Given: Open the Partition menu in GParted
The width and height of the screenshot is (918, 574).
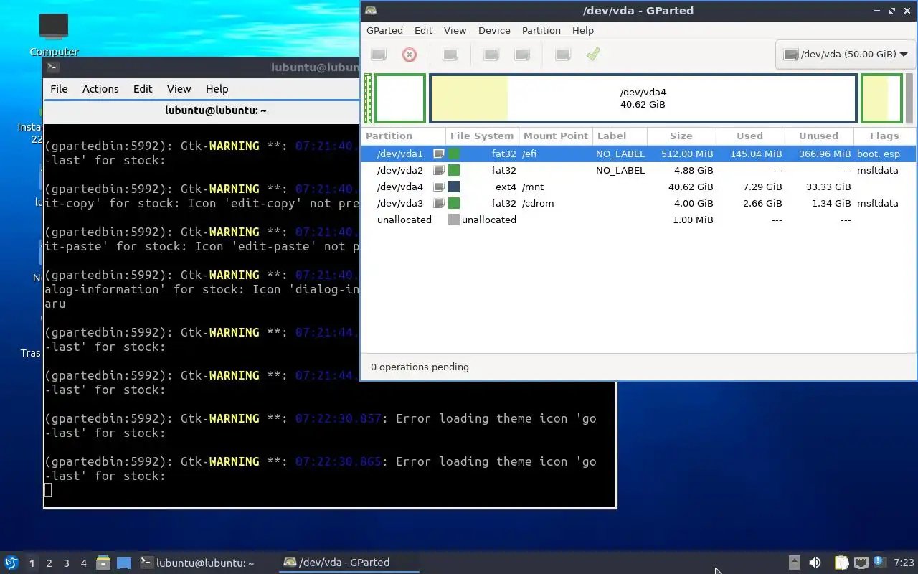Looking at the screenshot, I should click(x=541, y=30).
